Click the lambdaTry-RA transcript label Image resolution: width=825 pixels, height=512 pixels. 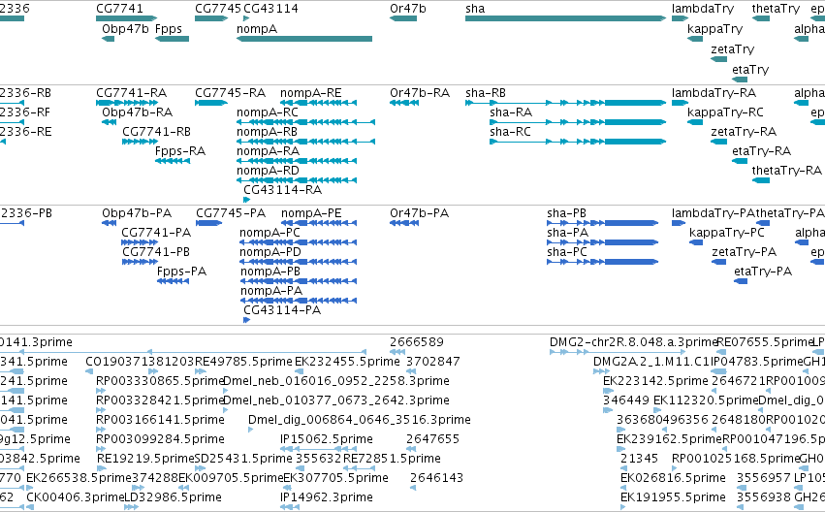714,93
